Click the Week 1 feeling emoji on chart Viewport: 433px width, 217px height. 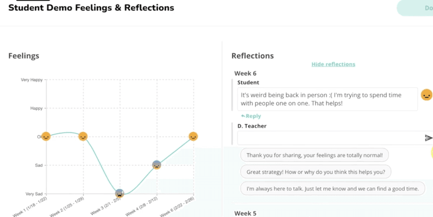[x=46, y=137]
